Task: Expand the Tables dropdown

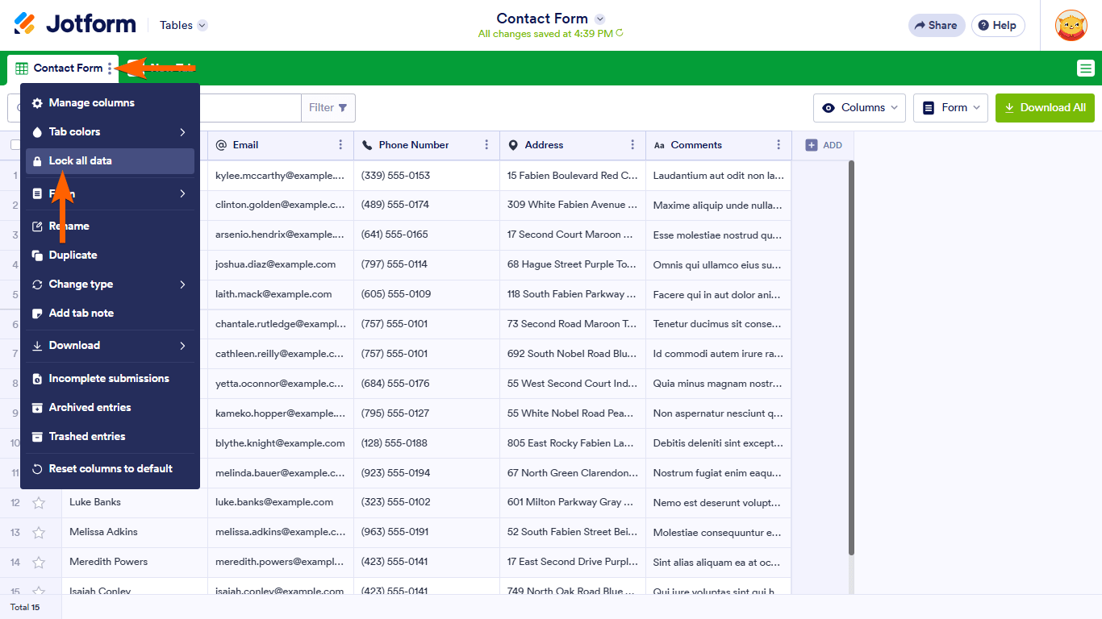Action: tap(183, 25)
